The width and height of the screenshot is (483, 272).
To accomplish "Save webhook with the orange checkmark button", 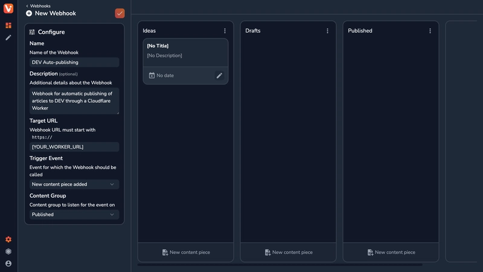I will pyautogui.click(x=120, y=13).
